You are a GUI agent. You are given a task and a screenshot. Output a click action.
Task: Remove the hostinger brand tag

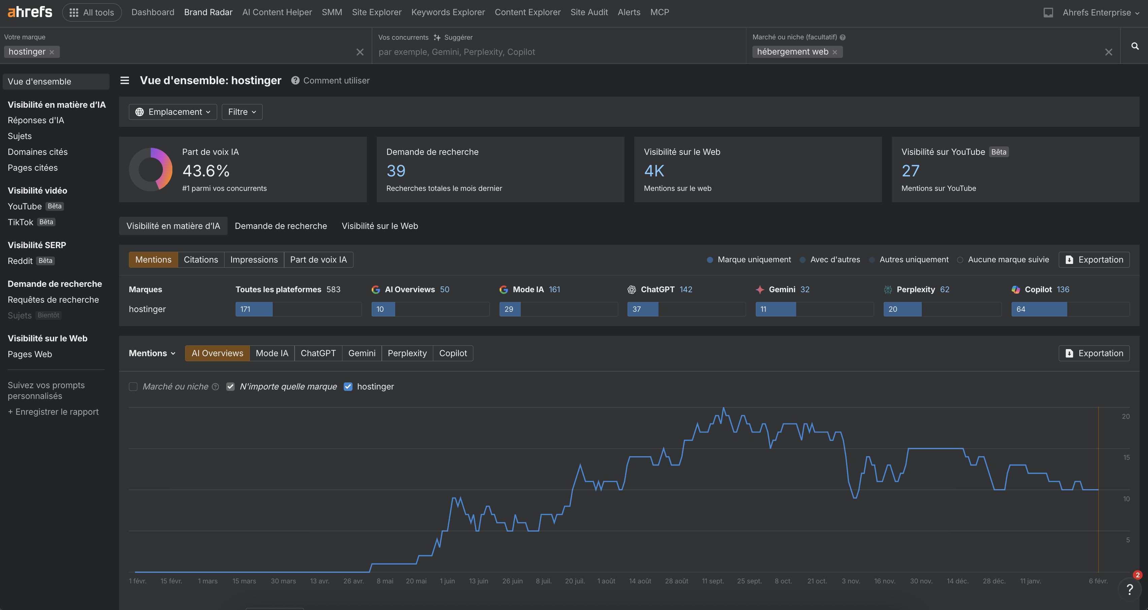pos(52,52)
